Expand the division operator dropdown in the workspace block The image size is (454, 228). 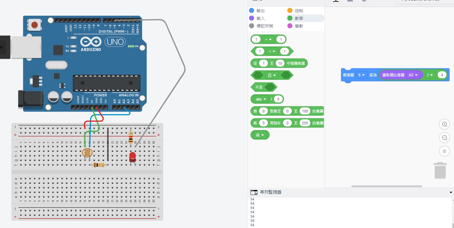pyautogui.click(x=430, y=75)
